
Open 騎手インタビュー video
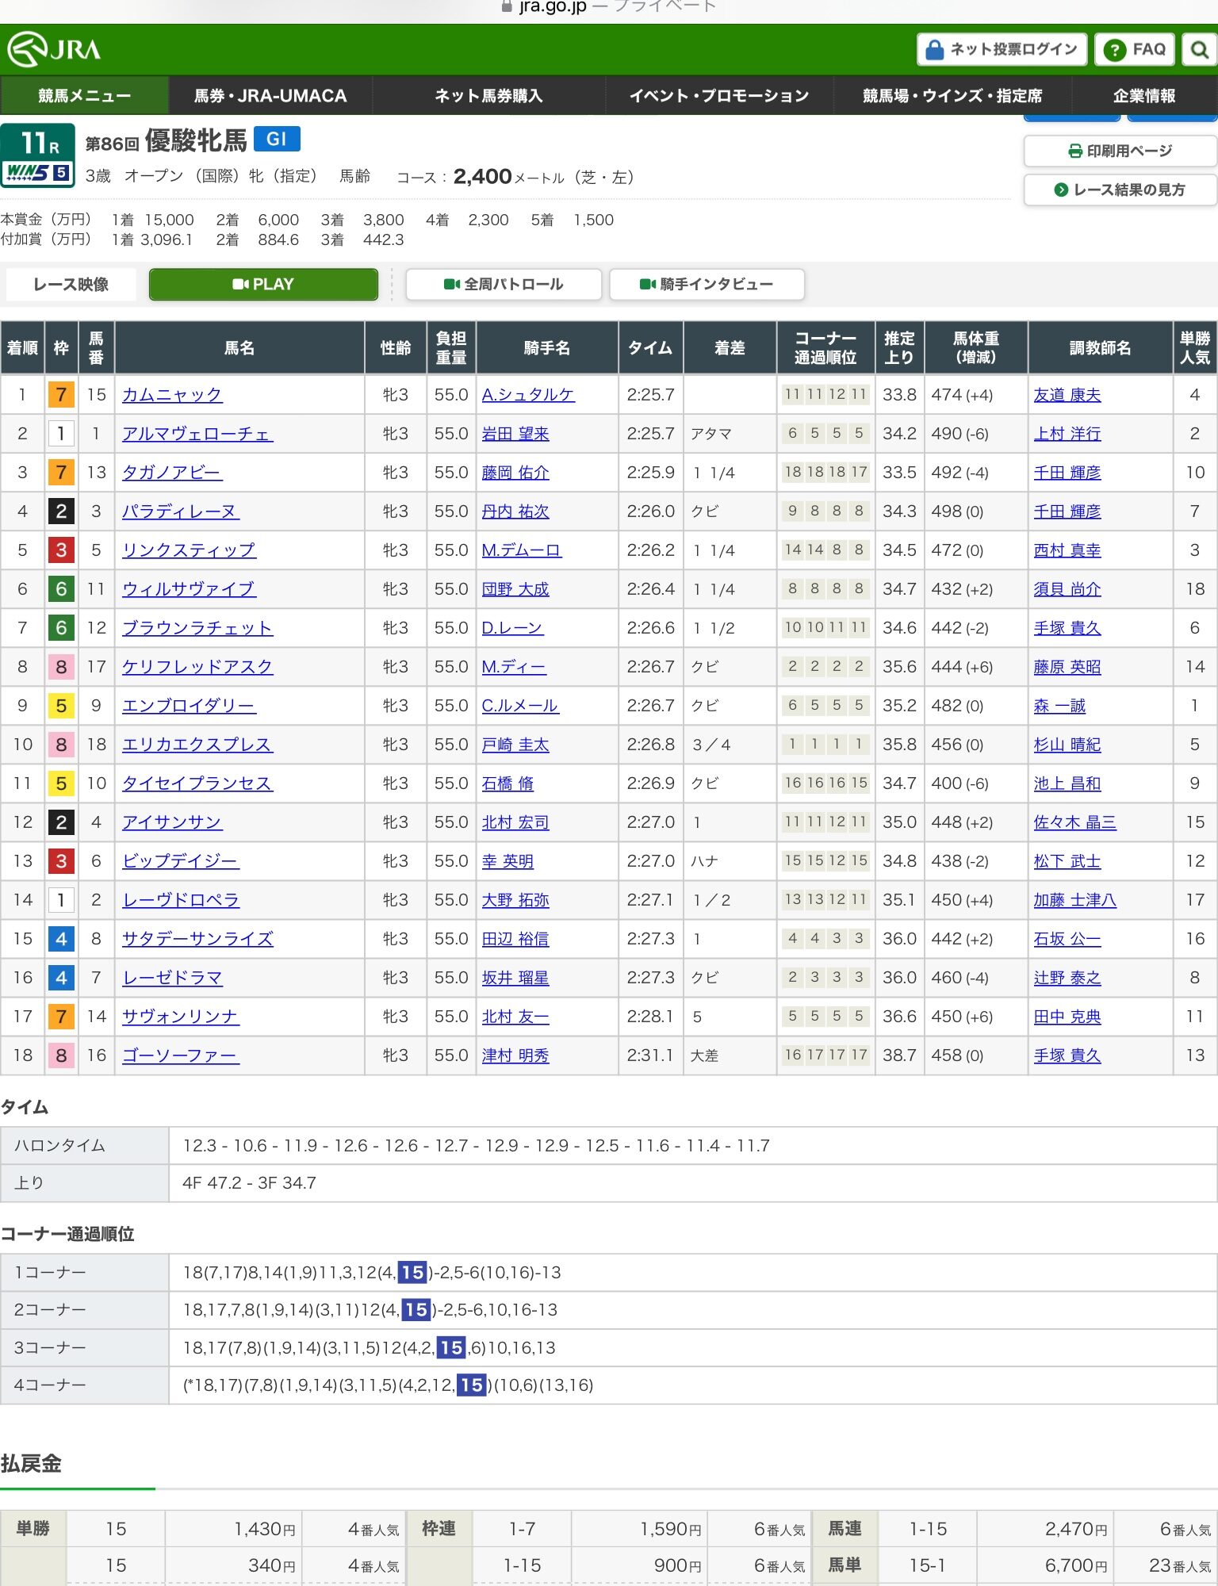click(707, 284)
